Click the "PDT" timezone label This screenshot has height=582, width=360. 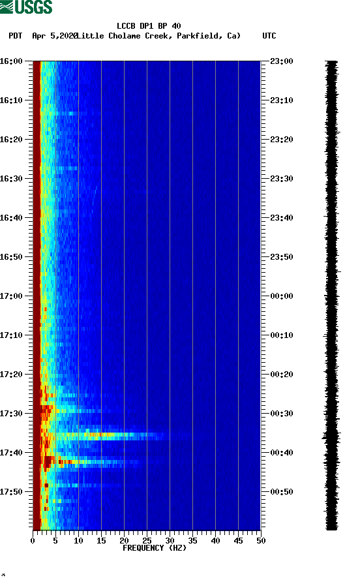(16, 36)
